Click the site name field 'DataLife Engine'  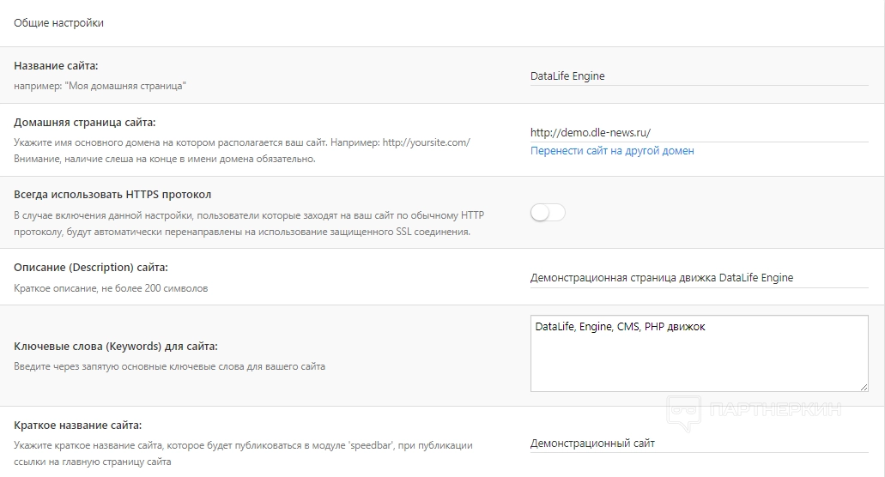click(x=699, y=75)
